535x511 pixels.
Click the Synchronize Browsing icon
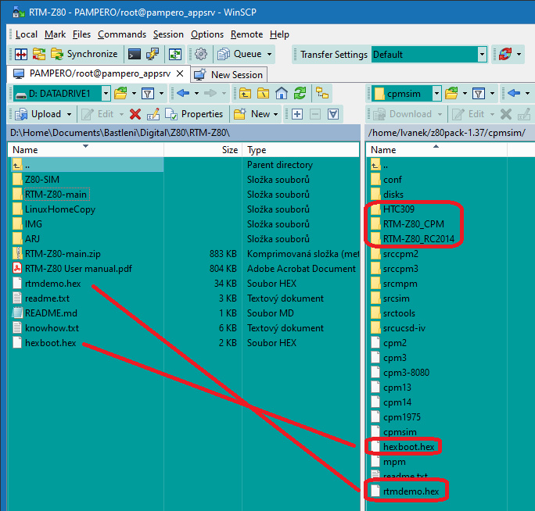coord(39,54)
